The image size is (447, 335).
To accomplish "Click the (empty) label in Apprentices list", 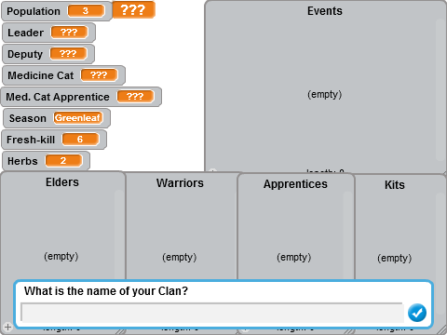I will tap(294, 258).
